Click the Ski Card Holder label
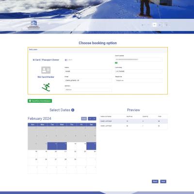194x194 pixels. click(46, 77)
